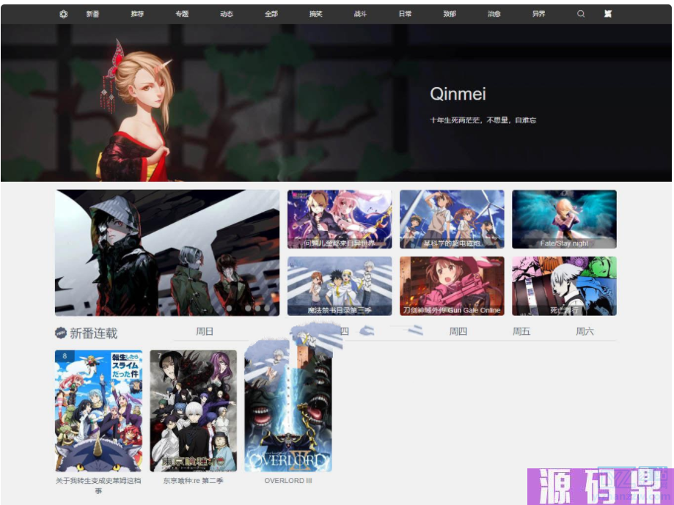
Task: Open the 新番 menu item
Action: click(x=93, y=14)
